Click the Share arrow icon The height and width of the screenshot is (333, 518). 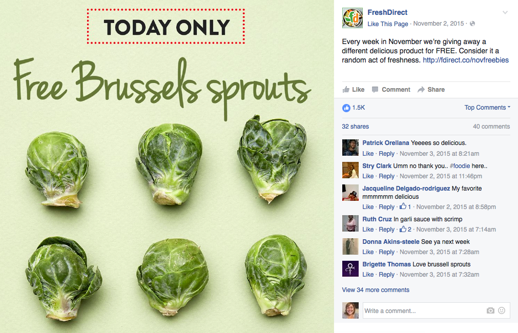pos(421,90)
